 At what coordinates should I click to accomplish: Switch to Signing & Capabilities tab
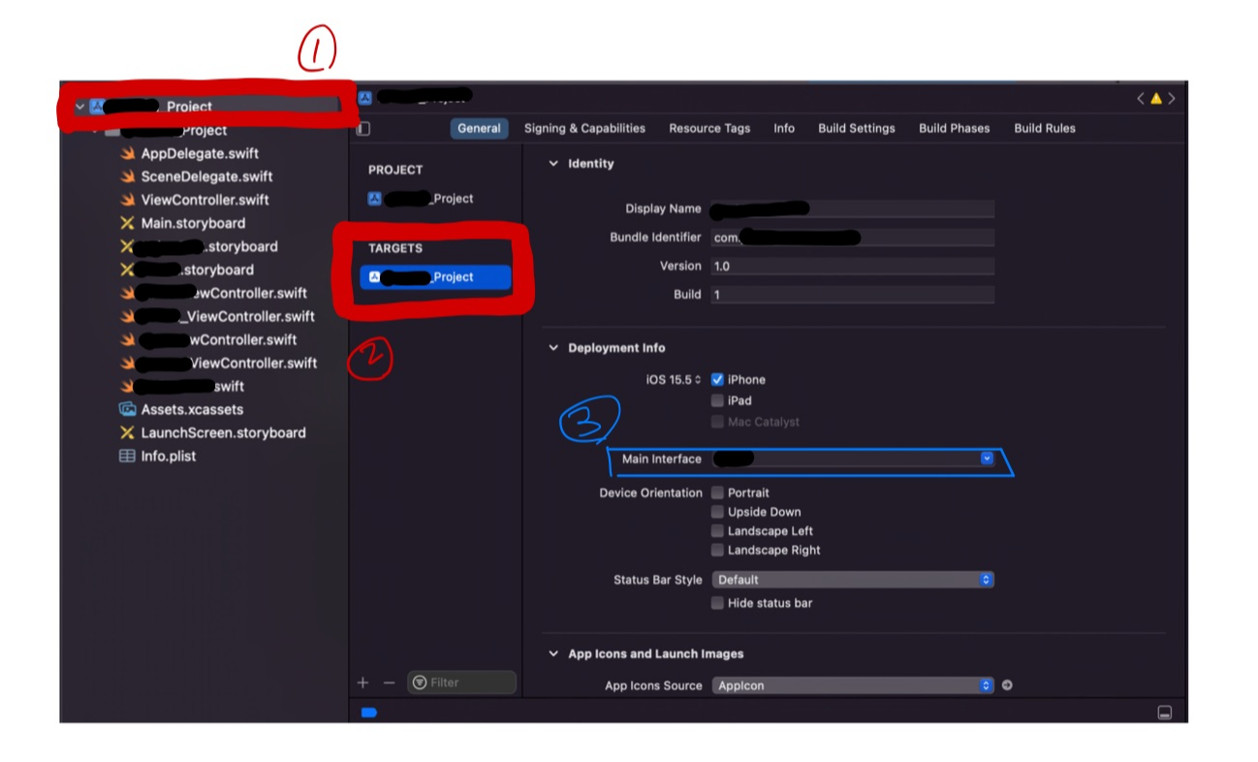pos(584,128)
